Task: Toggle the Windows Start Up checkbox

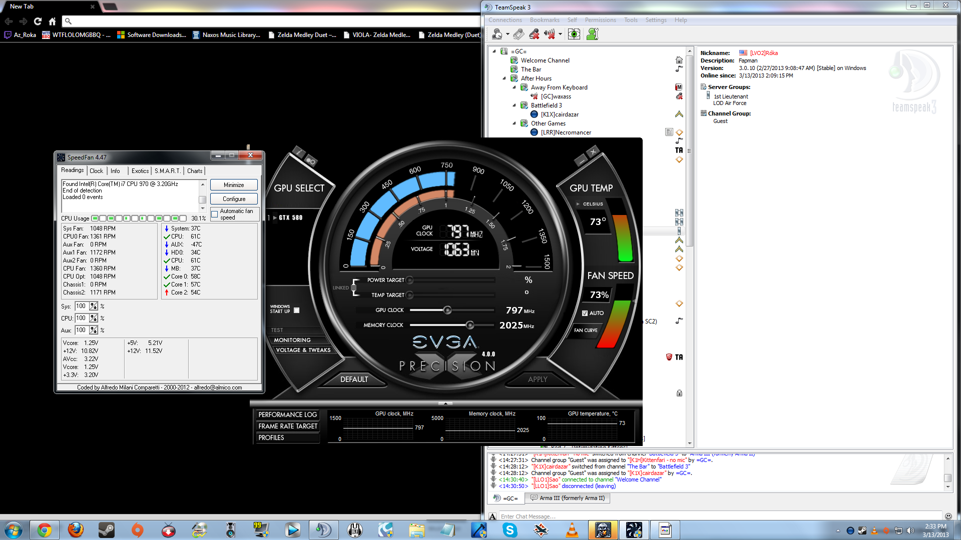Action: click(297, 310)
